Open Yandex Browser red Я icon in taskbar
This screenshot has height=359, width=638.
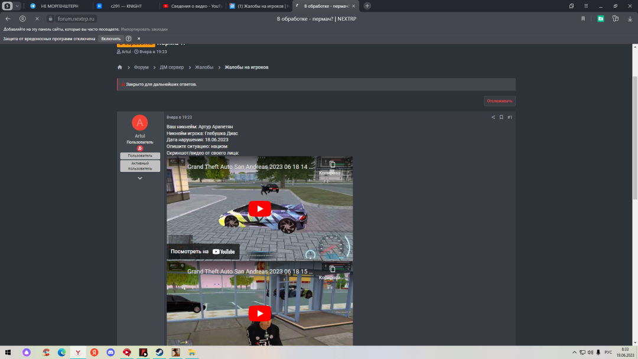pos(94,353)
